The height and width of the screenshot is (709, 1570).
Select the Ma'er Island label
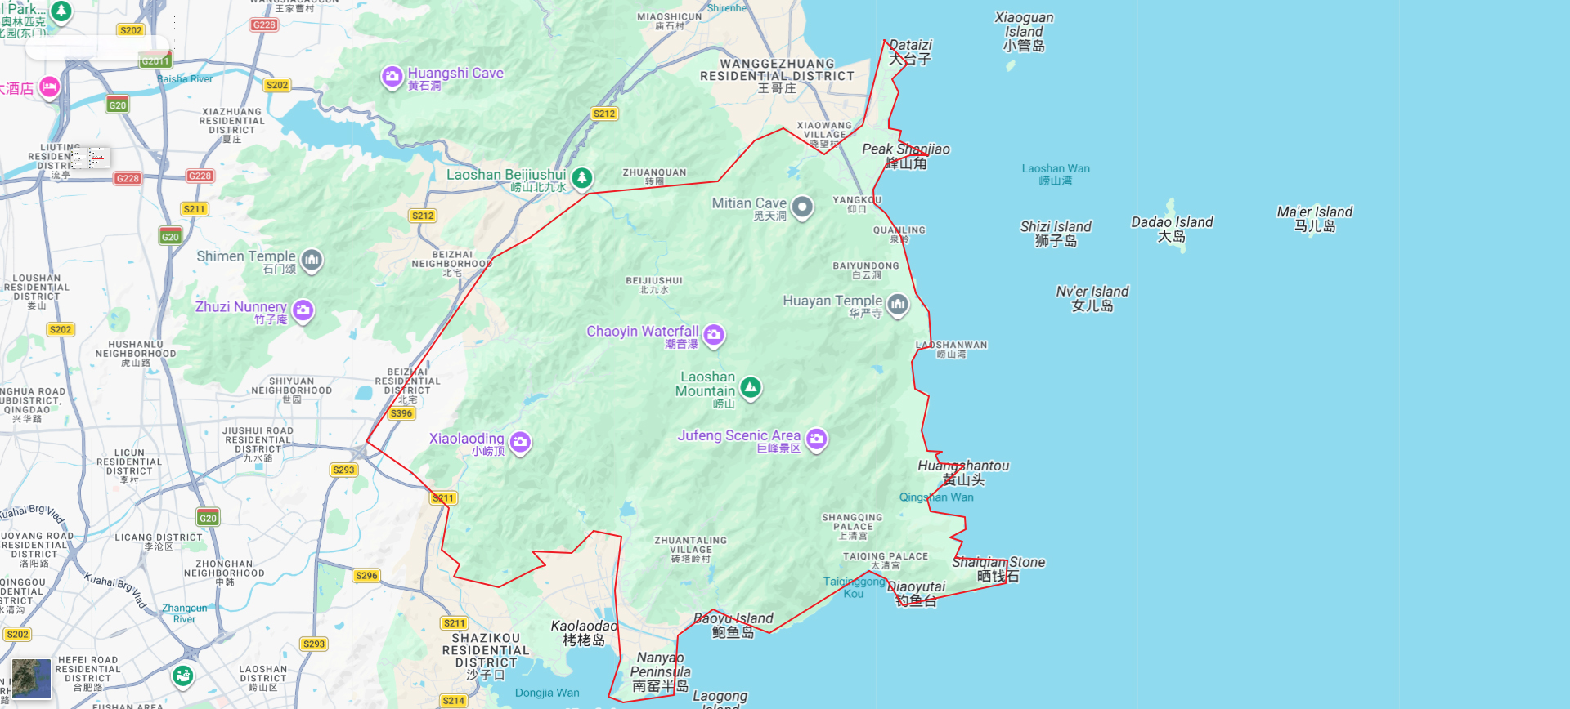[x=1315, y=219]
